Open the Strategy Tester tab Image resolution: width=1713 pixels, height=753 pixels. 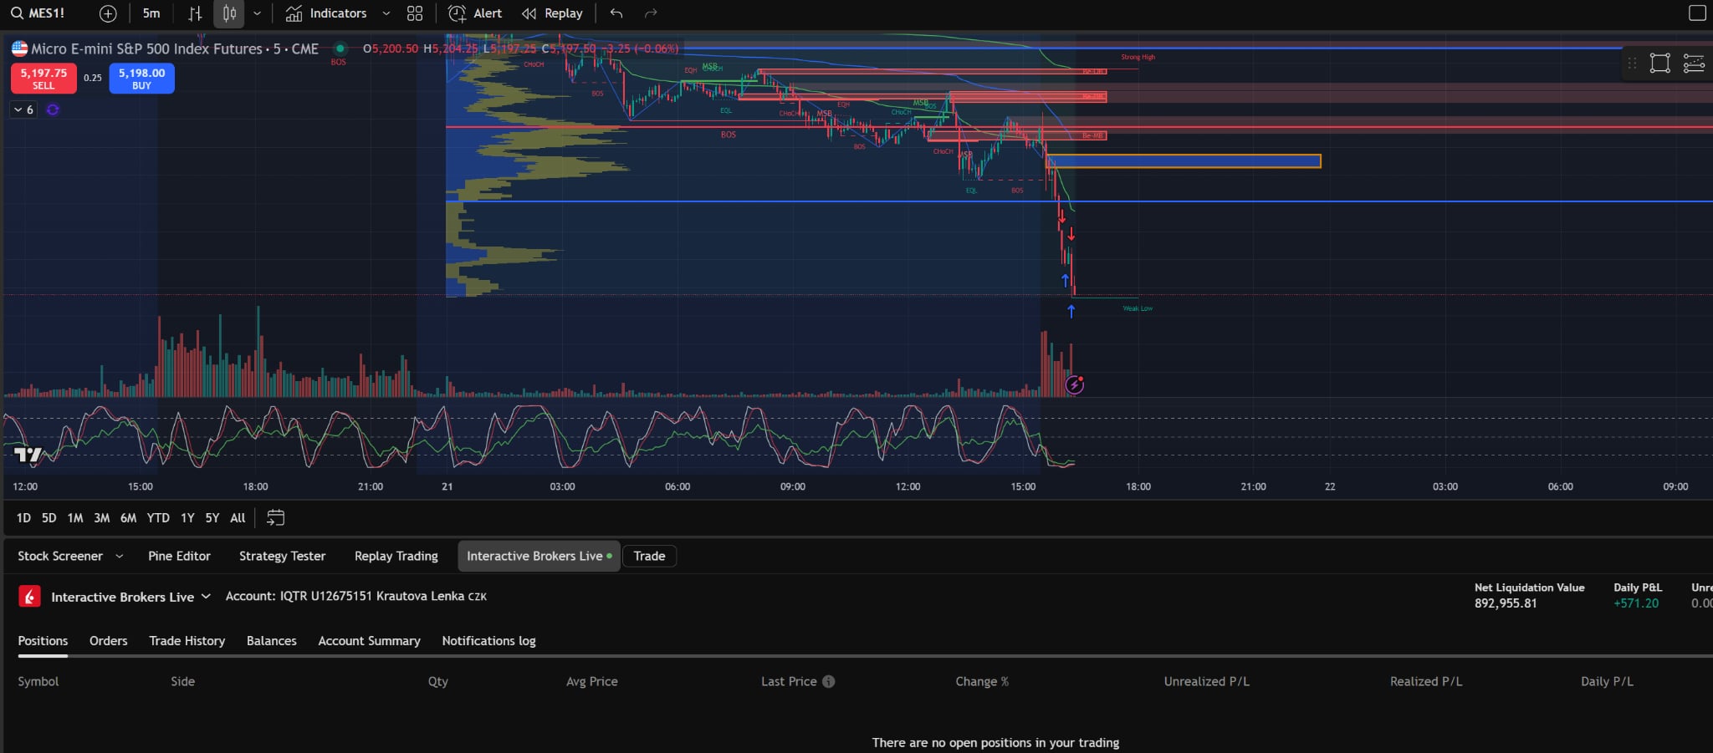(x=282, y=556)
